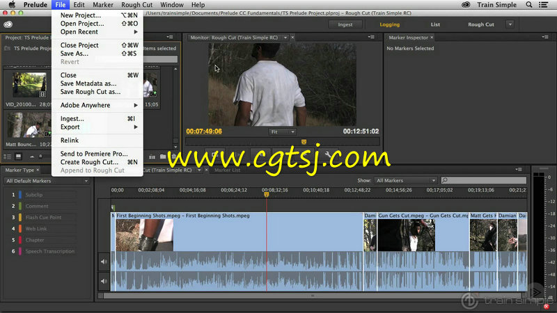Select Send to Premiere Pro entry
Image resolution: width=557 pixels, height=313 pixels.
point(97,154)
